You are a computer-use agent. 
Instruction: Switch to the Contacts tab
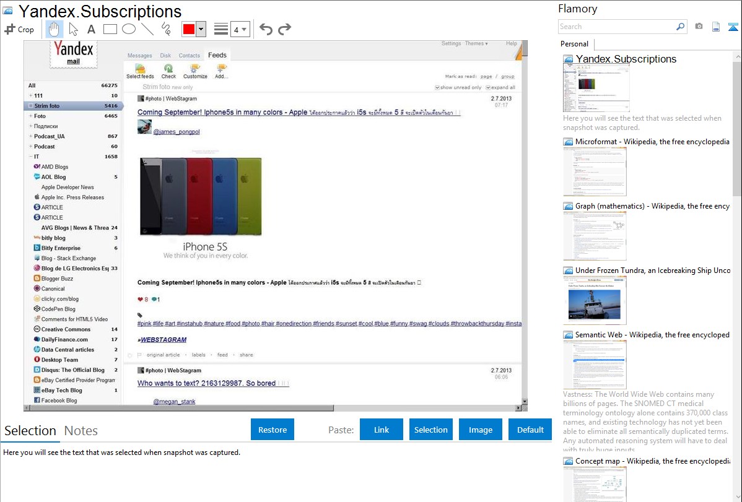point(190,56)
